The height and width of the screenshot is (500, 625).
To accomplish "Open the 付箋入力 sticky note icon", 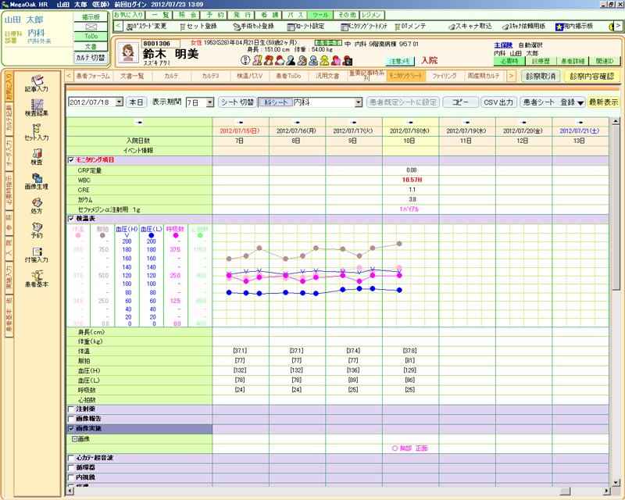I will point(36,255).
